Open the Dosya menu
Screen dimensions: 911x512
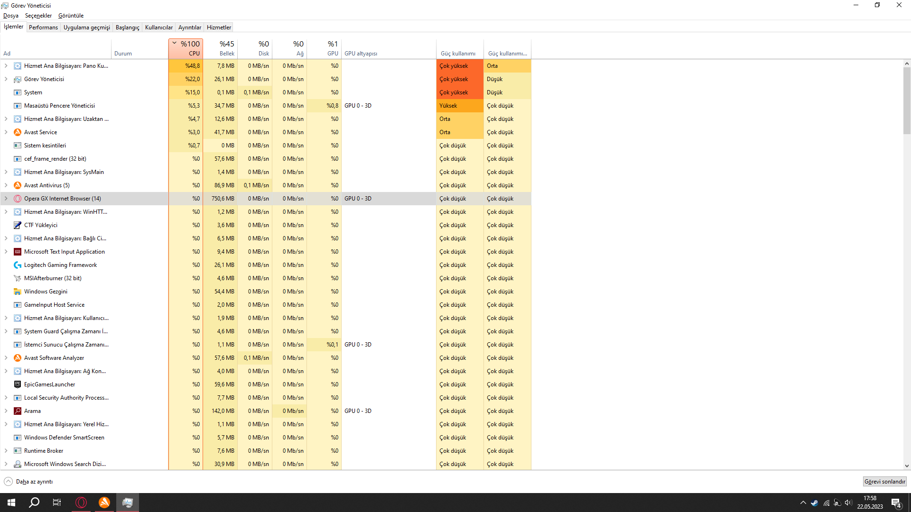point(11,16)
